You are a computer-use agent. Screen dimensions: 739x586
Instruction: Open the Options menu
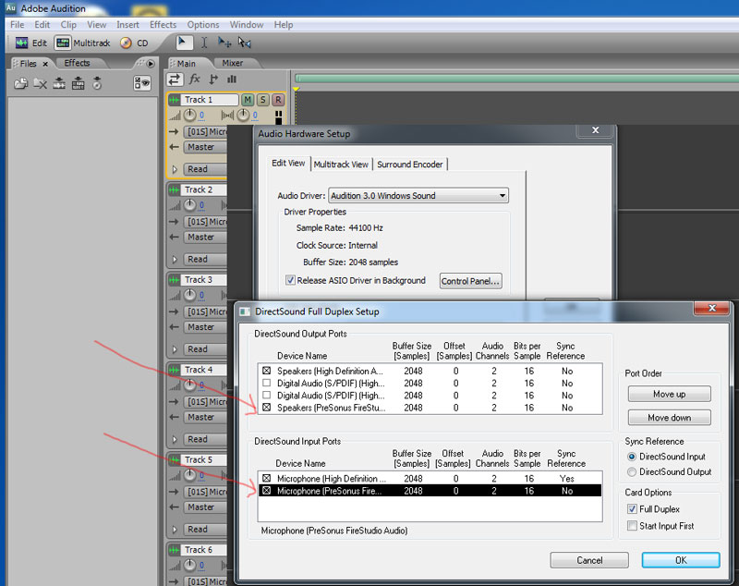(x=202, y=25)
